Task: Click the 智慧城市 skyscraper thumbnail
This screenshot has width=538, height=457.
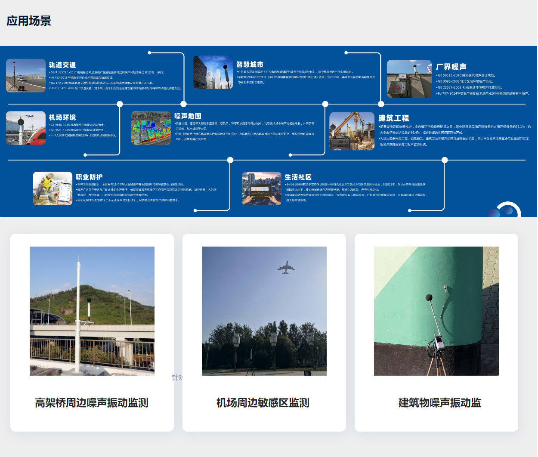Action: pos(213,72)
